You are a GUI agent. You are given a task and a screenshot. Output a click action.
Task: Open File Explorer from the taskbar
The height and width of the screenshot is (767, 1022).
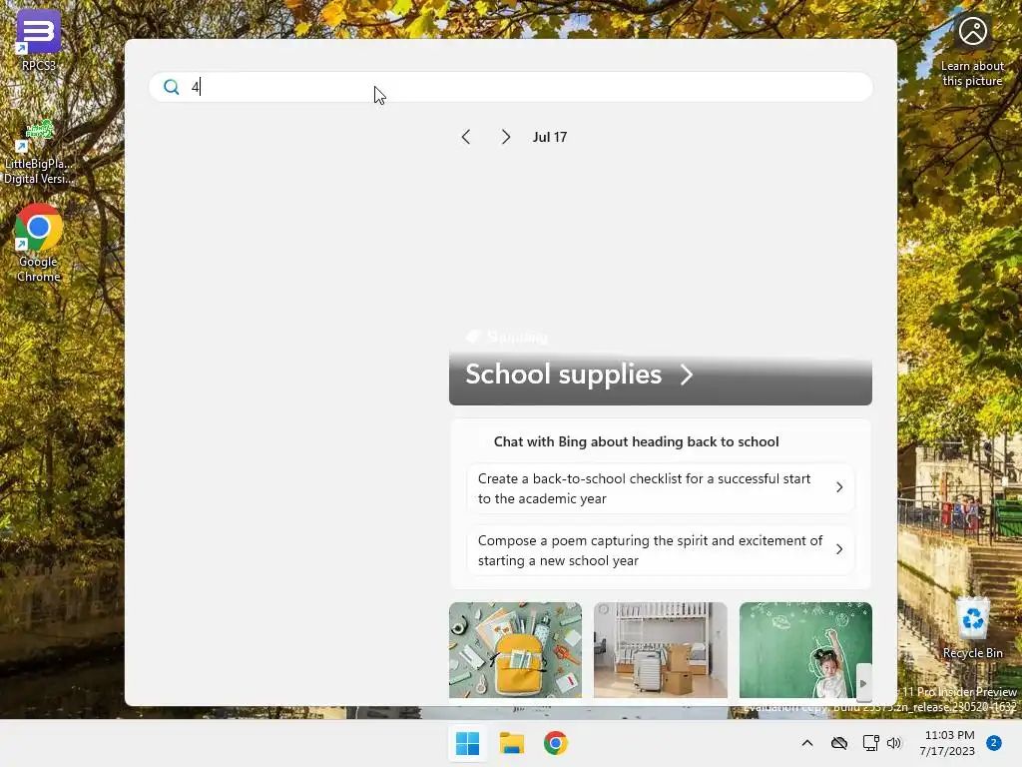[x=512, y=743]
